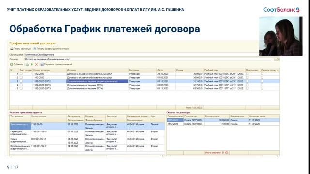The height and width of the screenshot is (174, 310).
Task: Click the СофтБаланс logo
Action: click(281, 10)
